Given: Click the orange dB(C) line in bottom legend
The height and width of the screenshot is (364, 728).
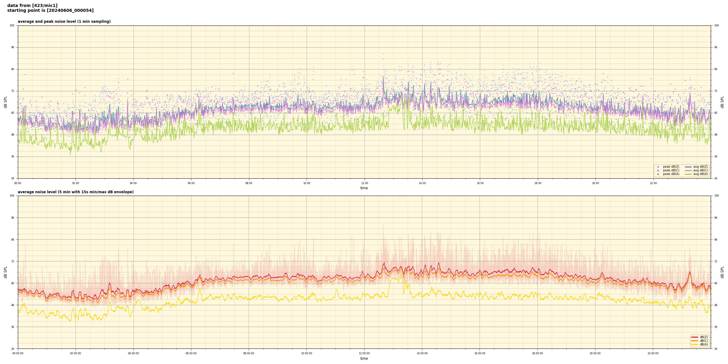Looking at the screenshot, I should [x=695, y=341].
